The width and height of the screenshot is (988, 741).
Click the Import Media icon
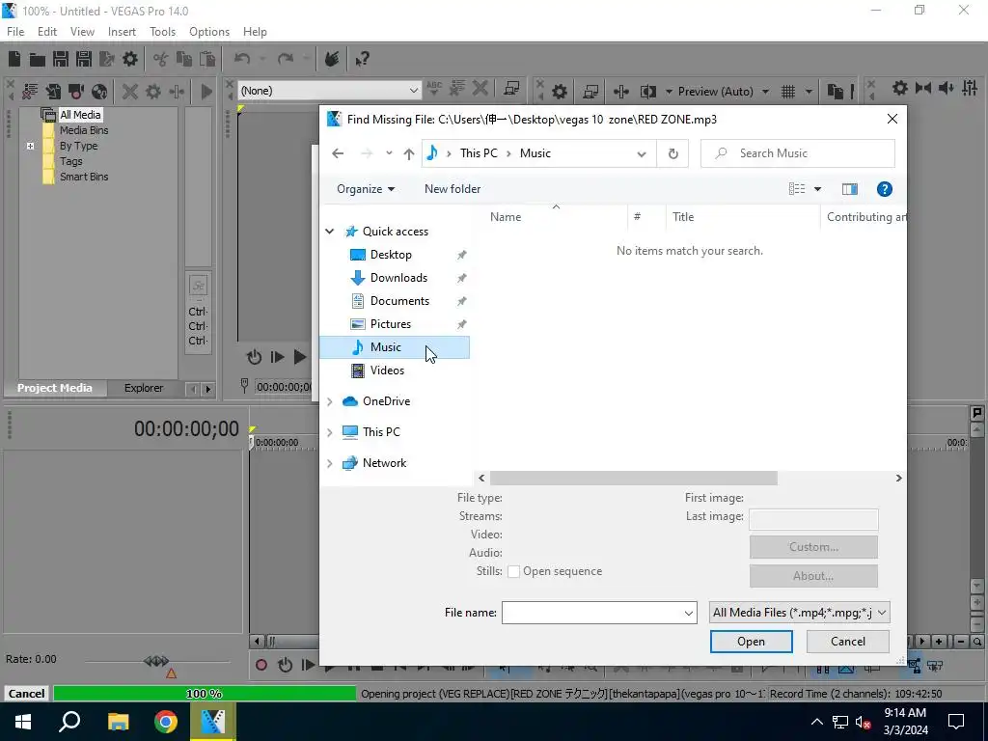(x=53, y=92)
